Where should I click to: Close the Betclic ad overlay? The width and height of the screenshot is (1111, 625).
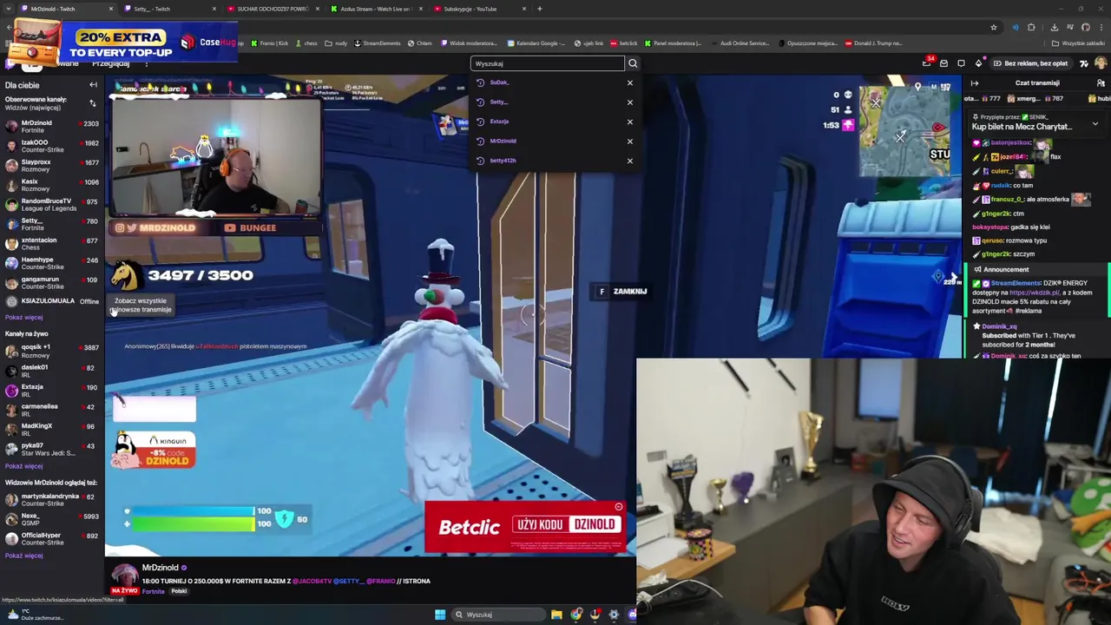619,507
